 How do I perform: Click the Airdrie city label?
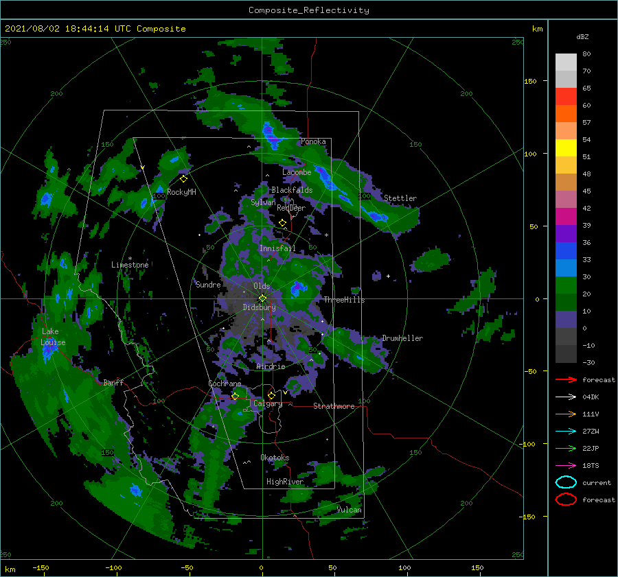[x=271, y=366]
